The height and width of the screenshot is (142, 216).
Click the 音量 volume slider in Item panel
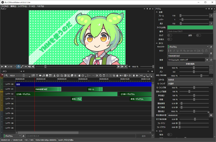pyautogui.click(x=194, y=68)
